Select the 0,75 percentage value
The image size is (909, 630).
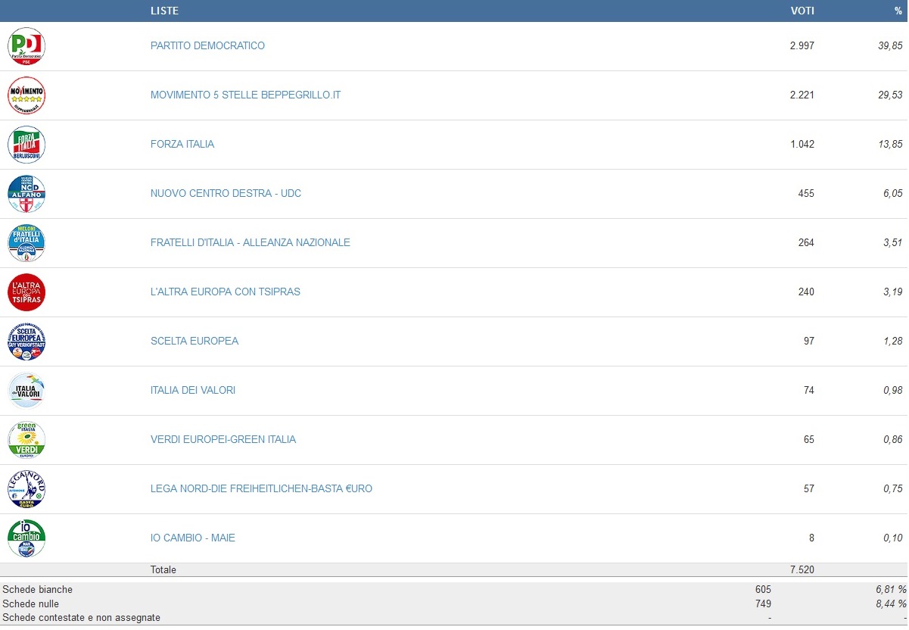coord(893,488)
